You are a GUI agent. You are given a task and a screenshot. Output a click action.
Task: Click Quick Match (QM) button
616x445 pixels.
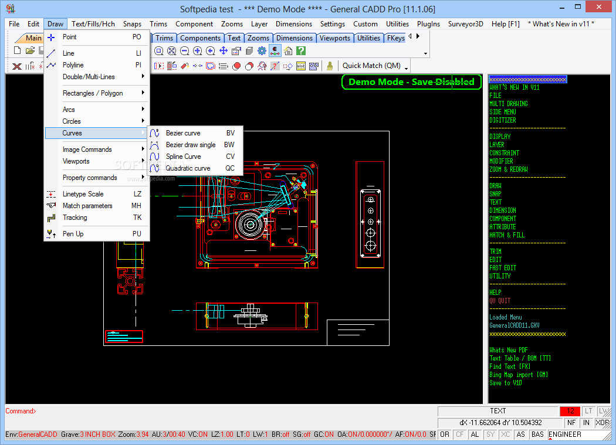tap(371, 66)
